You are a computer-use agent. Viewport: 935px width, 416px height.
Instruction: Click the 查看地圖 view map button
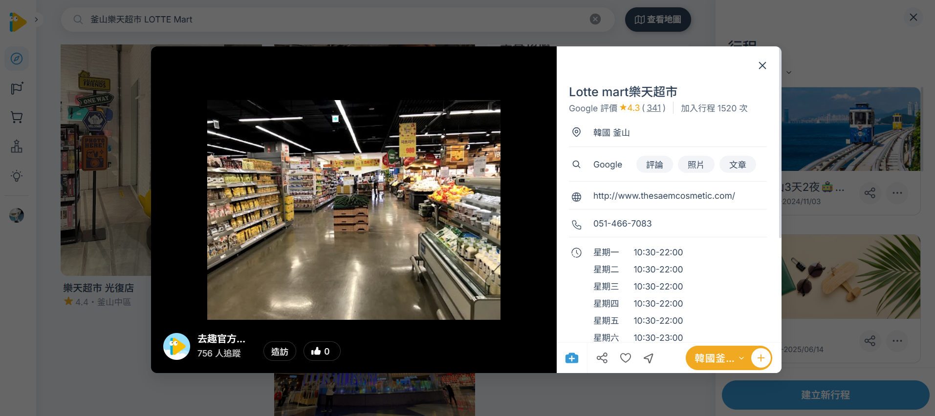(x=658, y=20)
